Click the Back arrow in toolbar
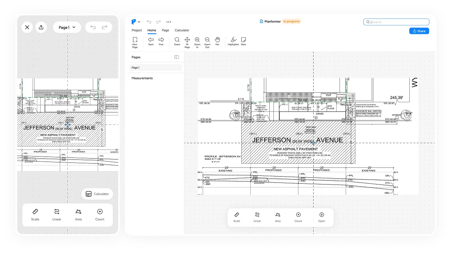This screenshot has height=253, width=452. point(151,40)
